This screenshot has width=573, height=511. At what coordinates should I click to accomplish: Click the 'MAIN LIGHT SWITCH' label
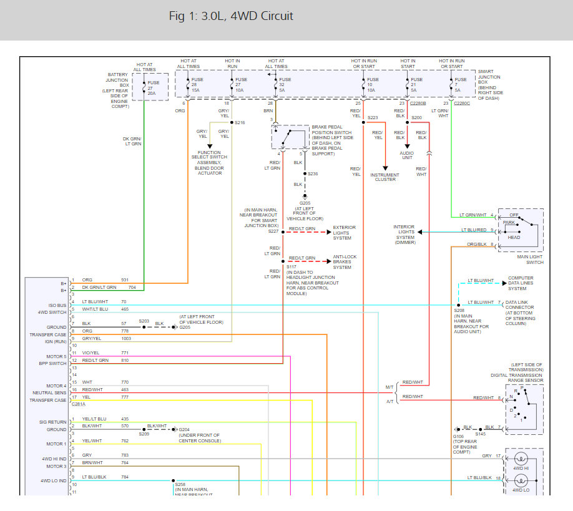pyautogui.click(x=530, y=260)
